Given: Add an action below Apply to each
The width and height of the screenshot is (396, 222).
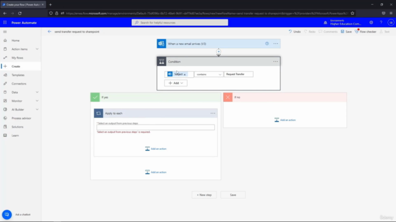Looking at the screenshot, I should pyautogui.click(x=155, y=172).
